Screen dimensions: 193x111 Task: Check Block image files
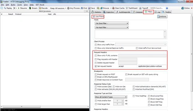pyautogui.click(x=149, y=99)
